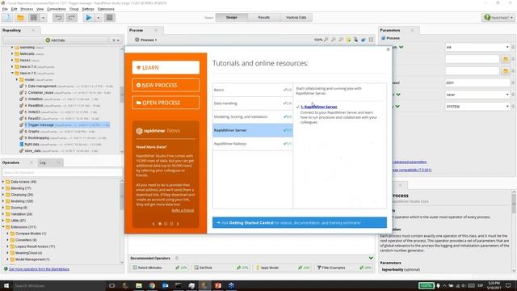The width and height of the screenshot is (517, 291).
Task: Expand the Modeling operators folder
Action: [x=3, y=201]
